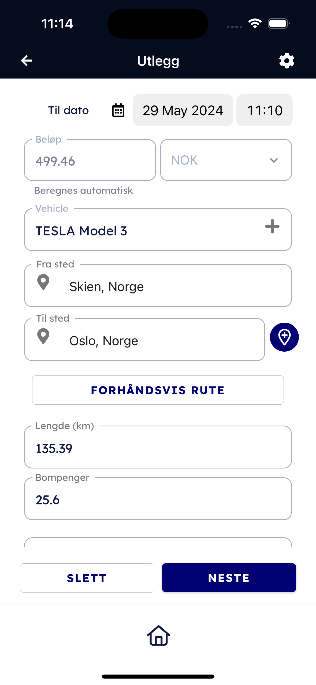Tap the plus icon in Vehicle field

(x=272, y=226)
